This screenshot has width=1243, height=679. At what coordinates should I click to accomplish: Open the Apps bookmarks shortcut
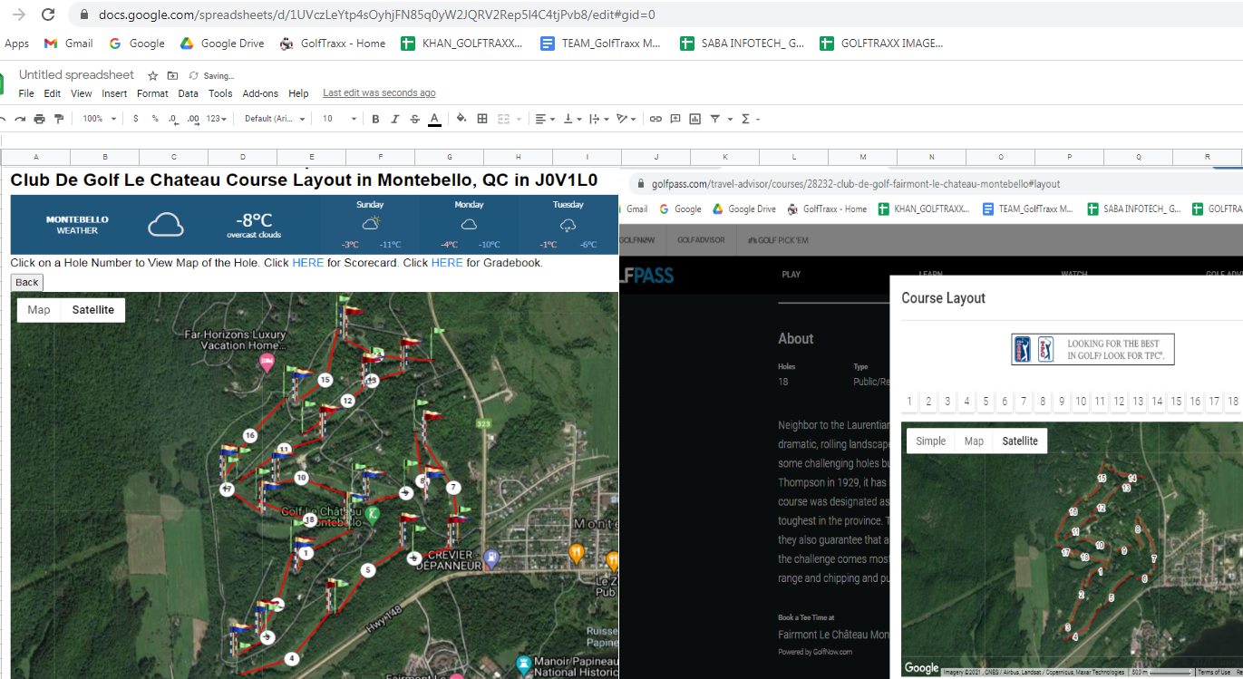(16, 44)
